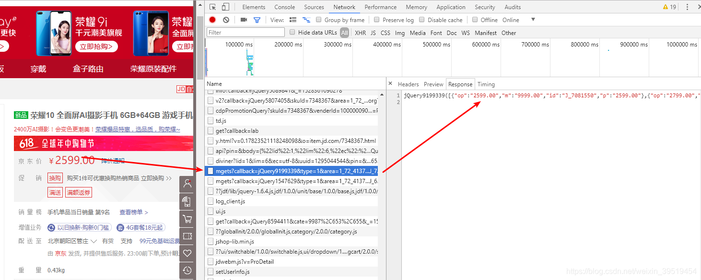Select the mgets?callback=jQuery1547629 request
Viewport: 701px width, 280px height.
tap(292, 181)
